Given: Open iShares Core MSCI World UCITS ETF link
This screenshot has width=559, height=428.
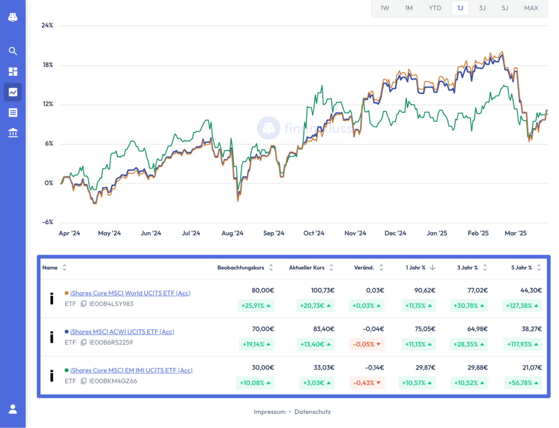Looking at the screenshot, I should click(130, 293).
